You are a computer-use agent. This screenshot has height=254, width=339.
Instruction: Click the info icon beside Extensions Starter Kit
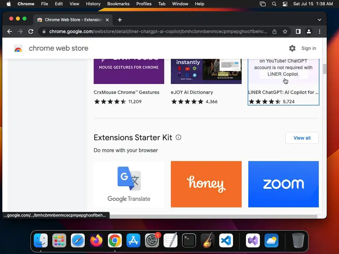click(178, 137)
